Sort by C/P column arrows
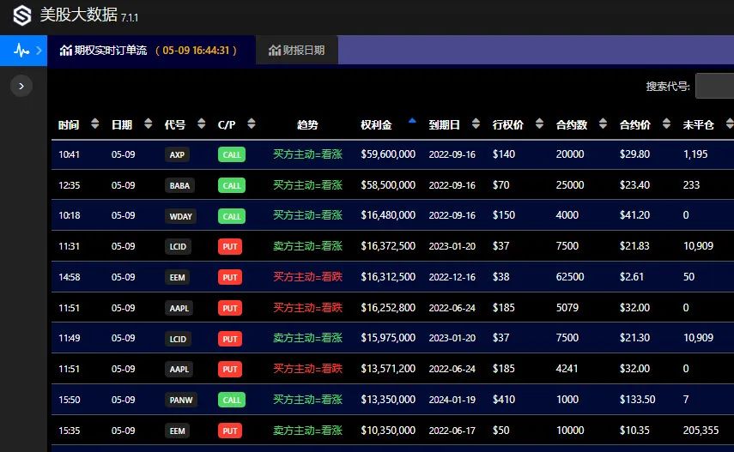This screenshot has height=452, width=734. tap(251, 124)
